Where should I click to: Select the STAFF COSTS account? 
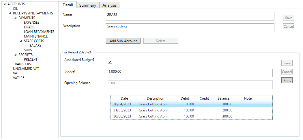click(34, 41)
